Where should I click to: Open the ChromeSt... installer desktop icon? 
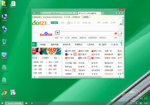[x=13, y=93]
